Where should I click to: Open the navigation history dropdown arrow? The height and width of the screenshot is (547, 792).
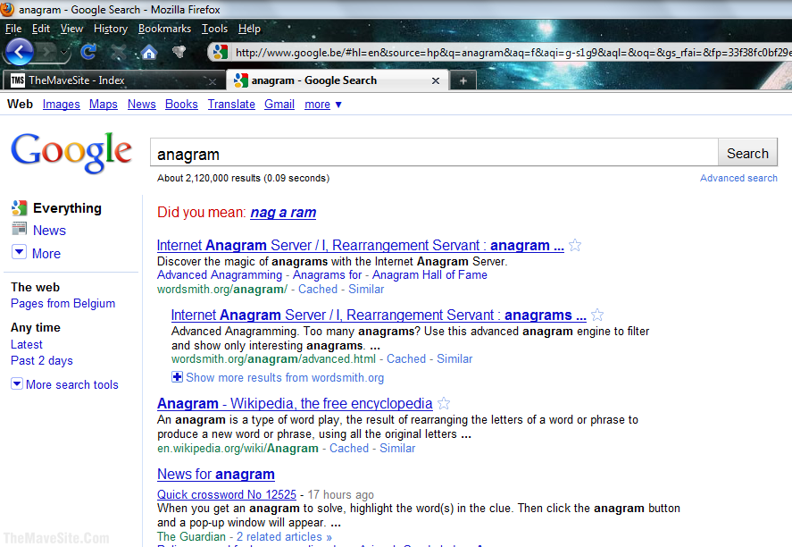tap(64, 52)
